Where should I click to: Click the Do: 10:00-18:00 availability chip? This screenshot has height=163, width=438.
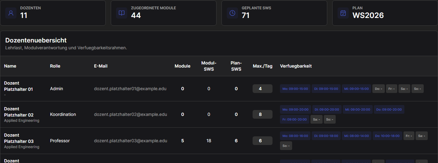pyautogui.click(x=388, y=136)
